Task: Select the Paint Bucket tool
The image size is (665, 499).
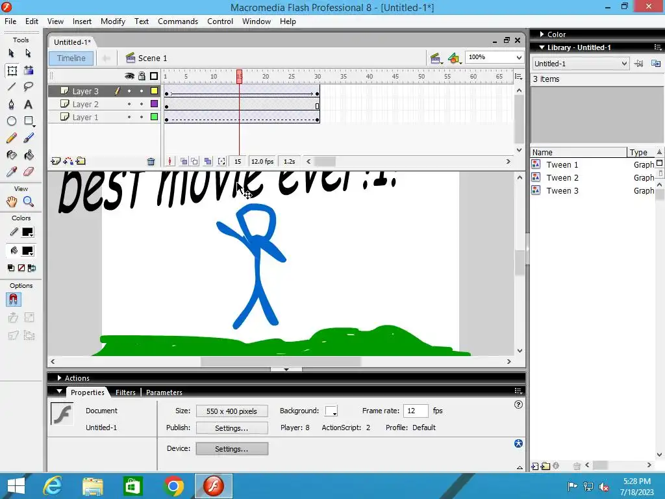Action: click(29, 155)
